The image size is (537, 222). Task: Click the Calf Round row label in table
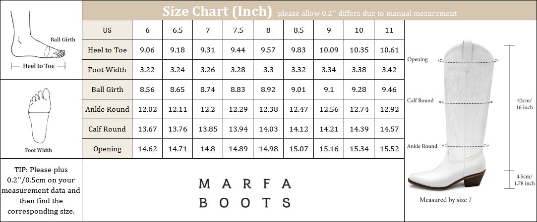point(107,129)
